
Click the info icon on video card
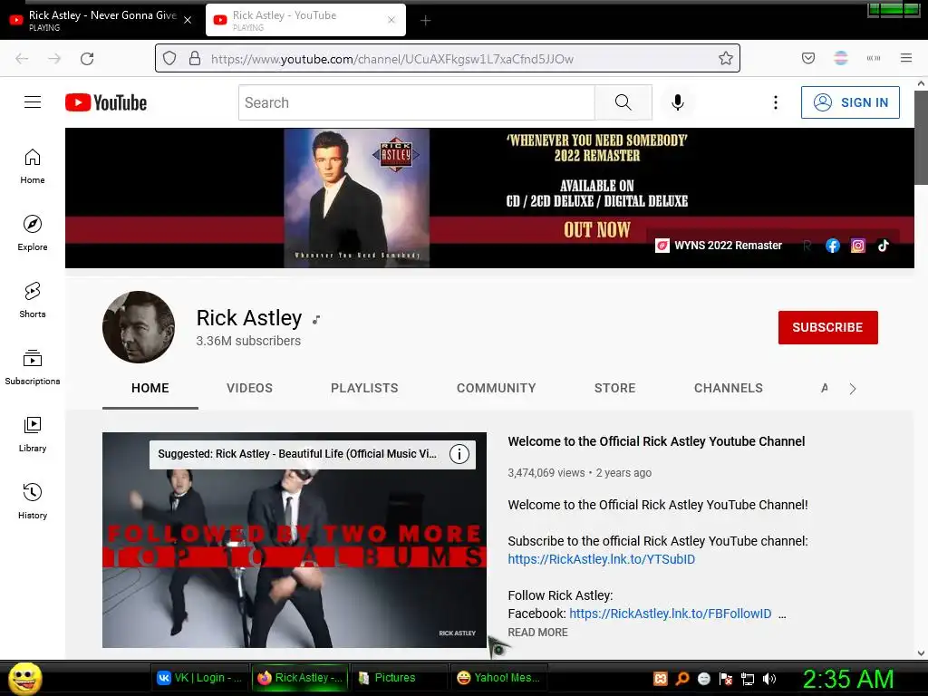click(459, 454)
